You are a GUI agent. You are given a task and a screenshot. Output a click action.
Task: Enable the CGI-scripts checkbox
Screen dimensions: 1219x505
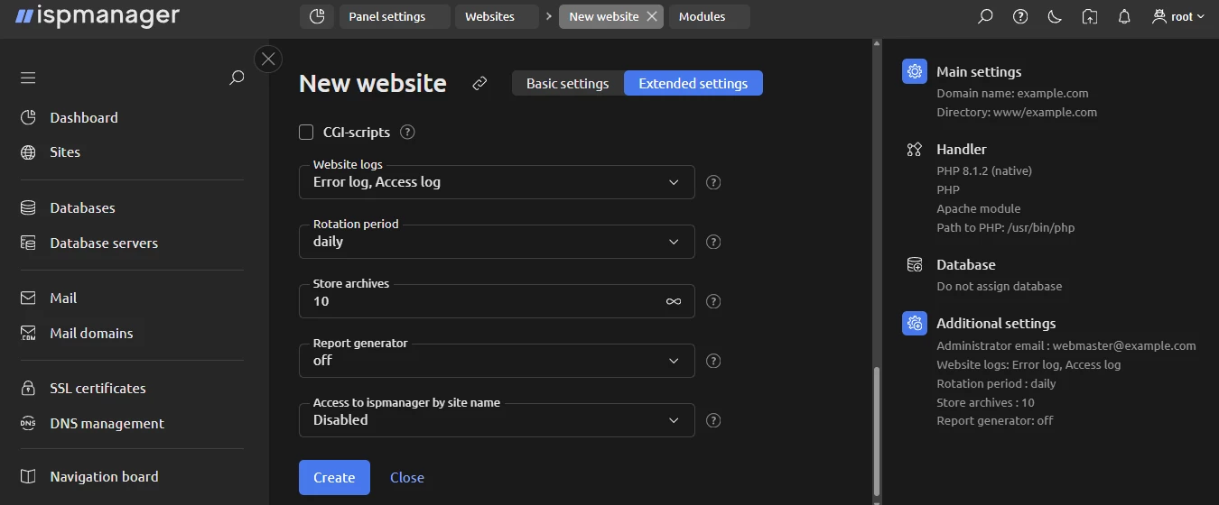[306, 133]
